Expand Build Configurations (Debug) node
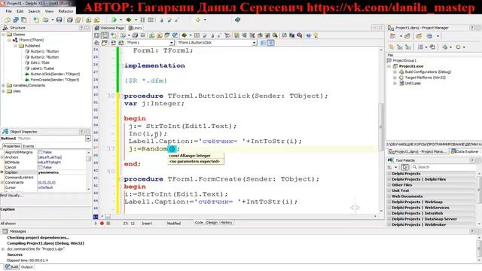 pos(395,72)
